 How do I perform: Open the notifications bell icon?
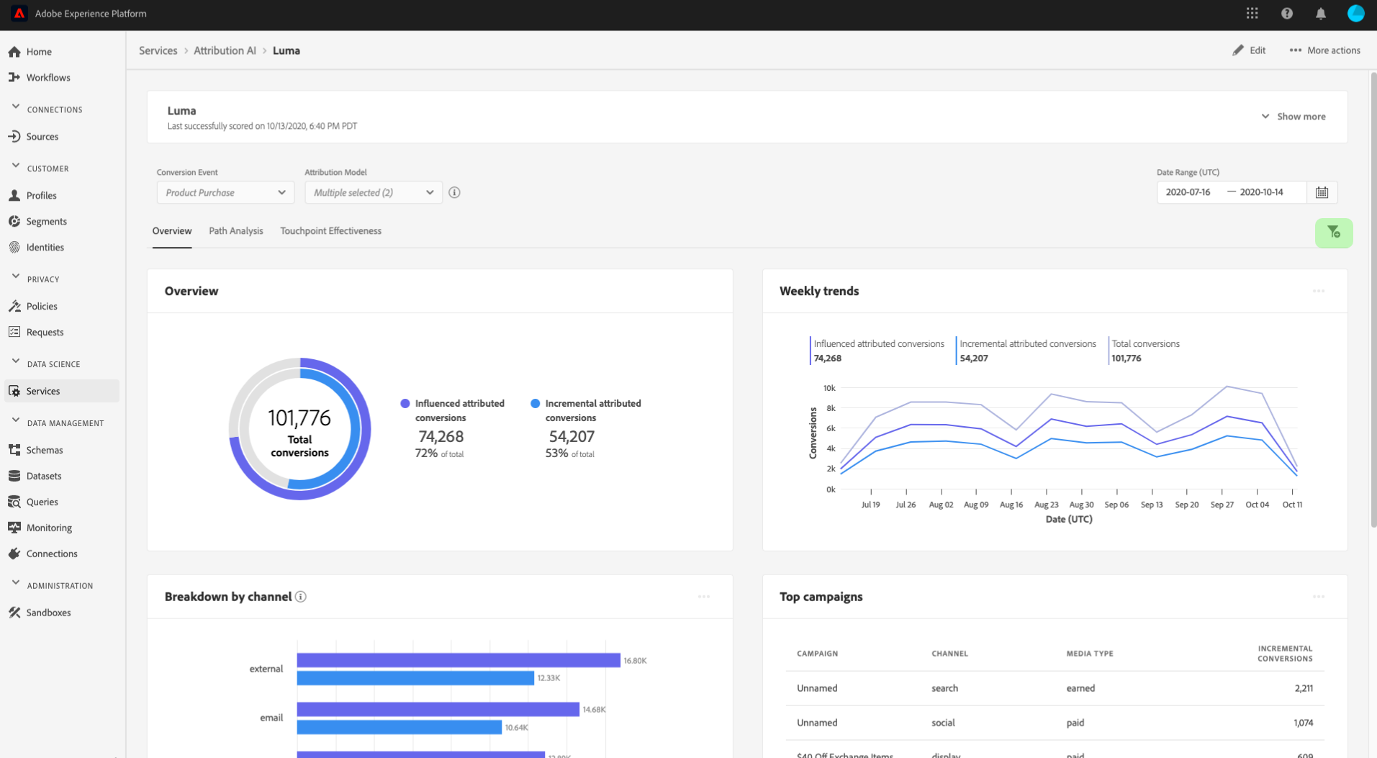pyautogui.click(x=1320, y=14)
